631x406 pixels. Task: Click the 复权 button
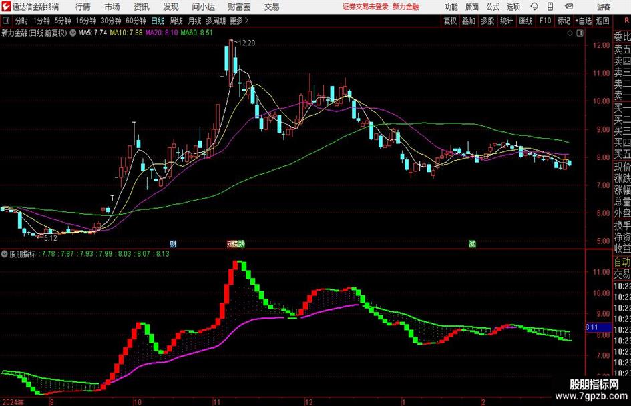coord(450,21)
